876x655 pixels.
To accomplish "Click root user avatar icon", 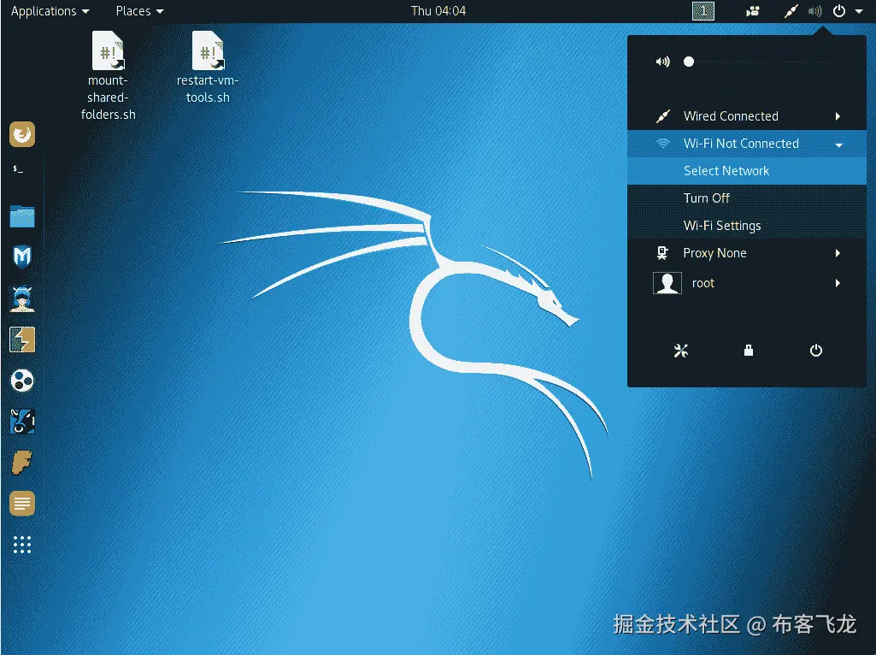I will pyautogui.click(x=667, y=283).
